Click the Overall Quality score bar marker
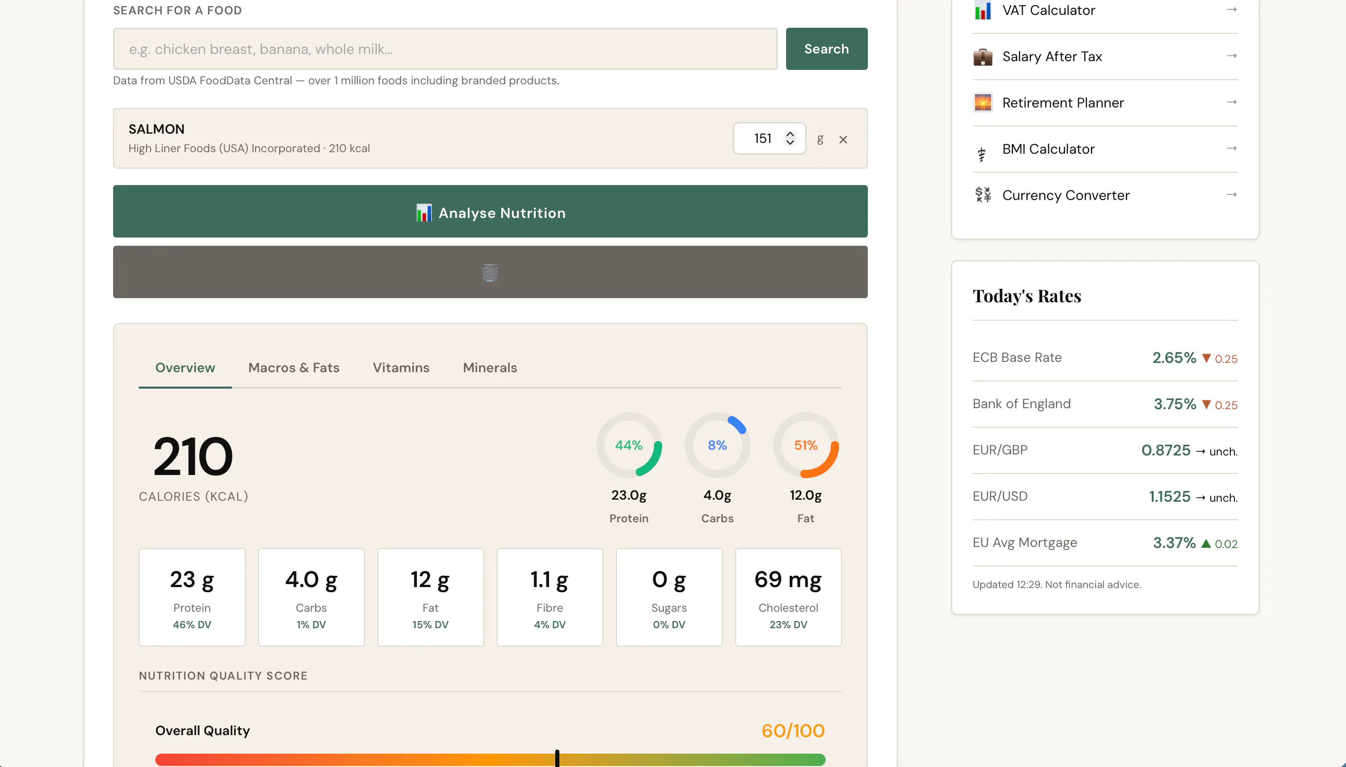The image size is (1346, 767). coord(557,759)
